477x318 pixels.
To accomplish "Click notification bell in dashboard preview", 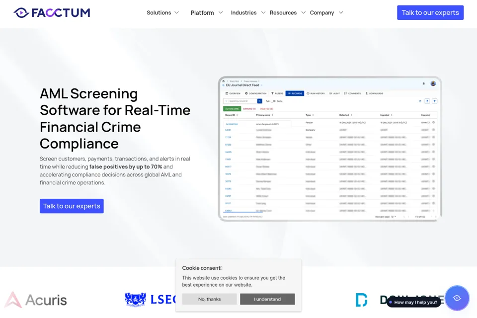I will pyautogui.click(x=423, y=83).
